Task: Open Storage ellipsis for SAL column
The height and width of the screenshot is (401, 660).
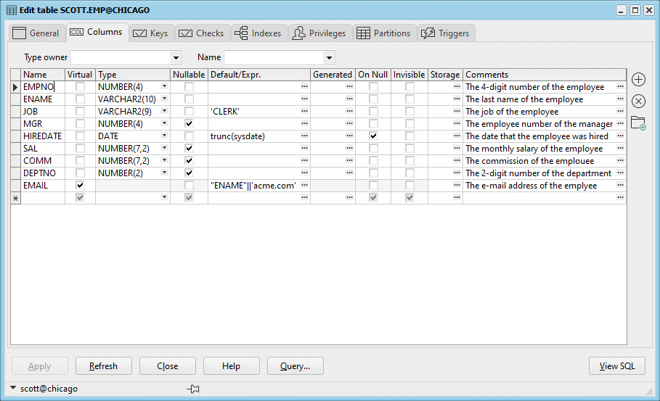Action: 457,149
